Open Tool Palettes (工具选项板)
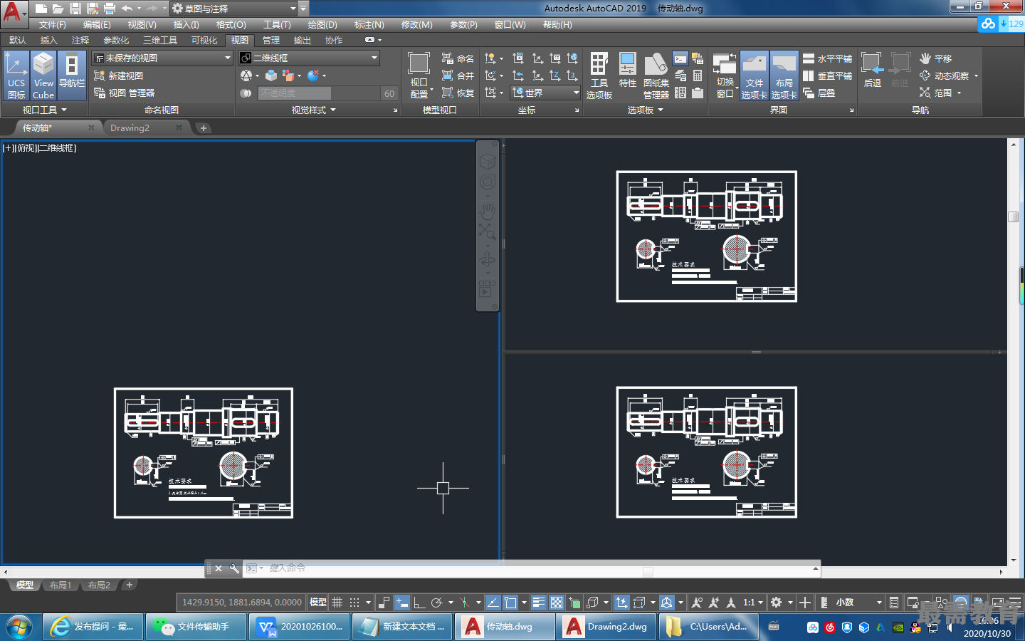The height and width of the screenshot is (641, 1025). coord(599,75)
